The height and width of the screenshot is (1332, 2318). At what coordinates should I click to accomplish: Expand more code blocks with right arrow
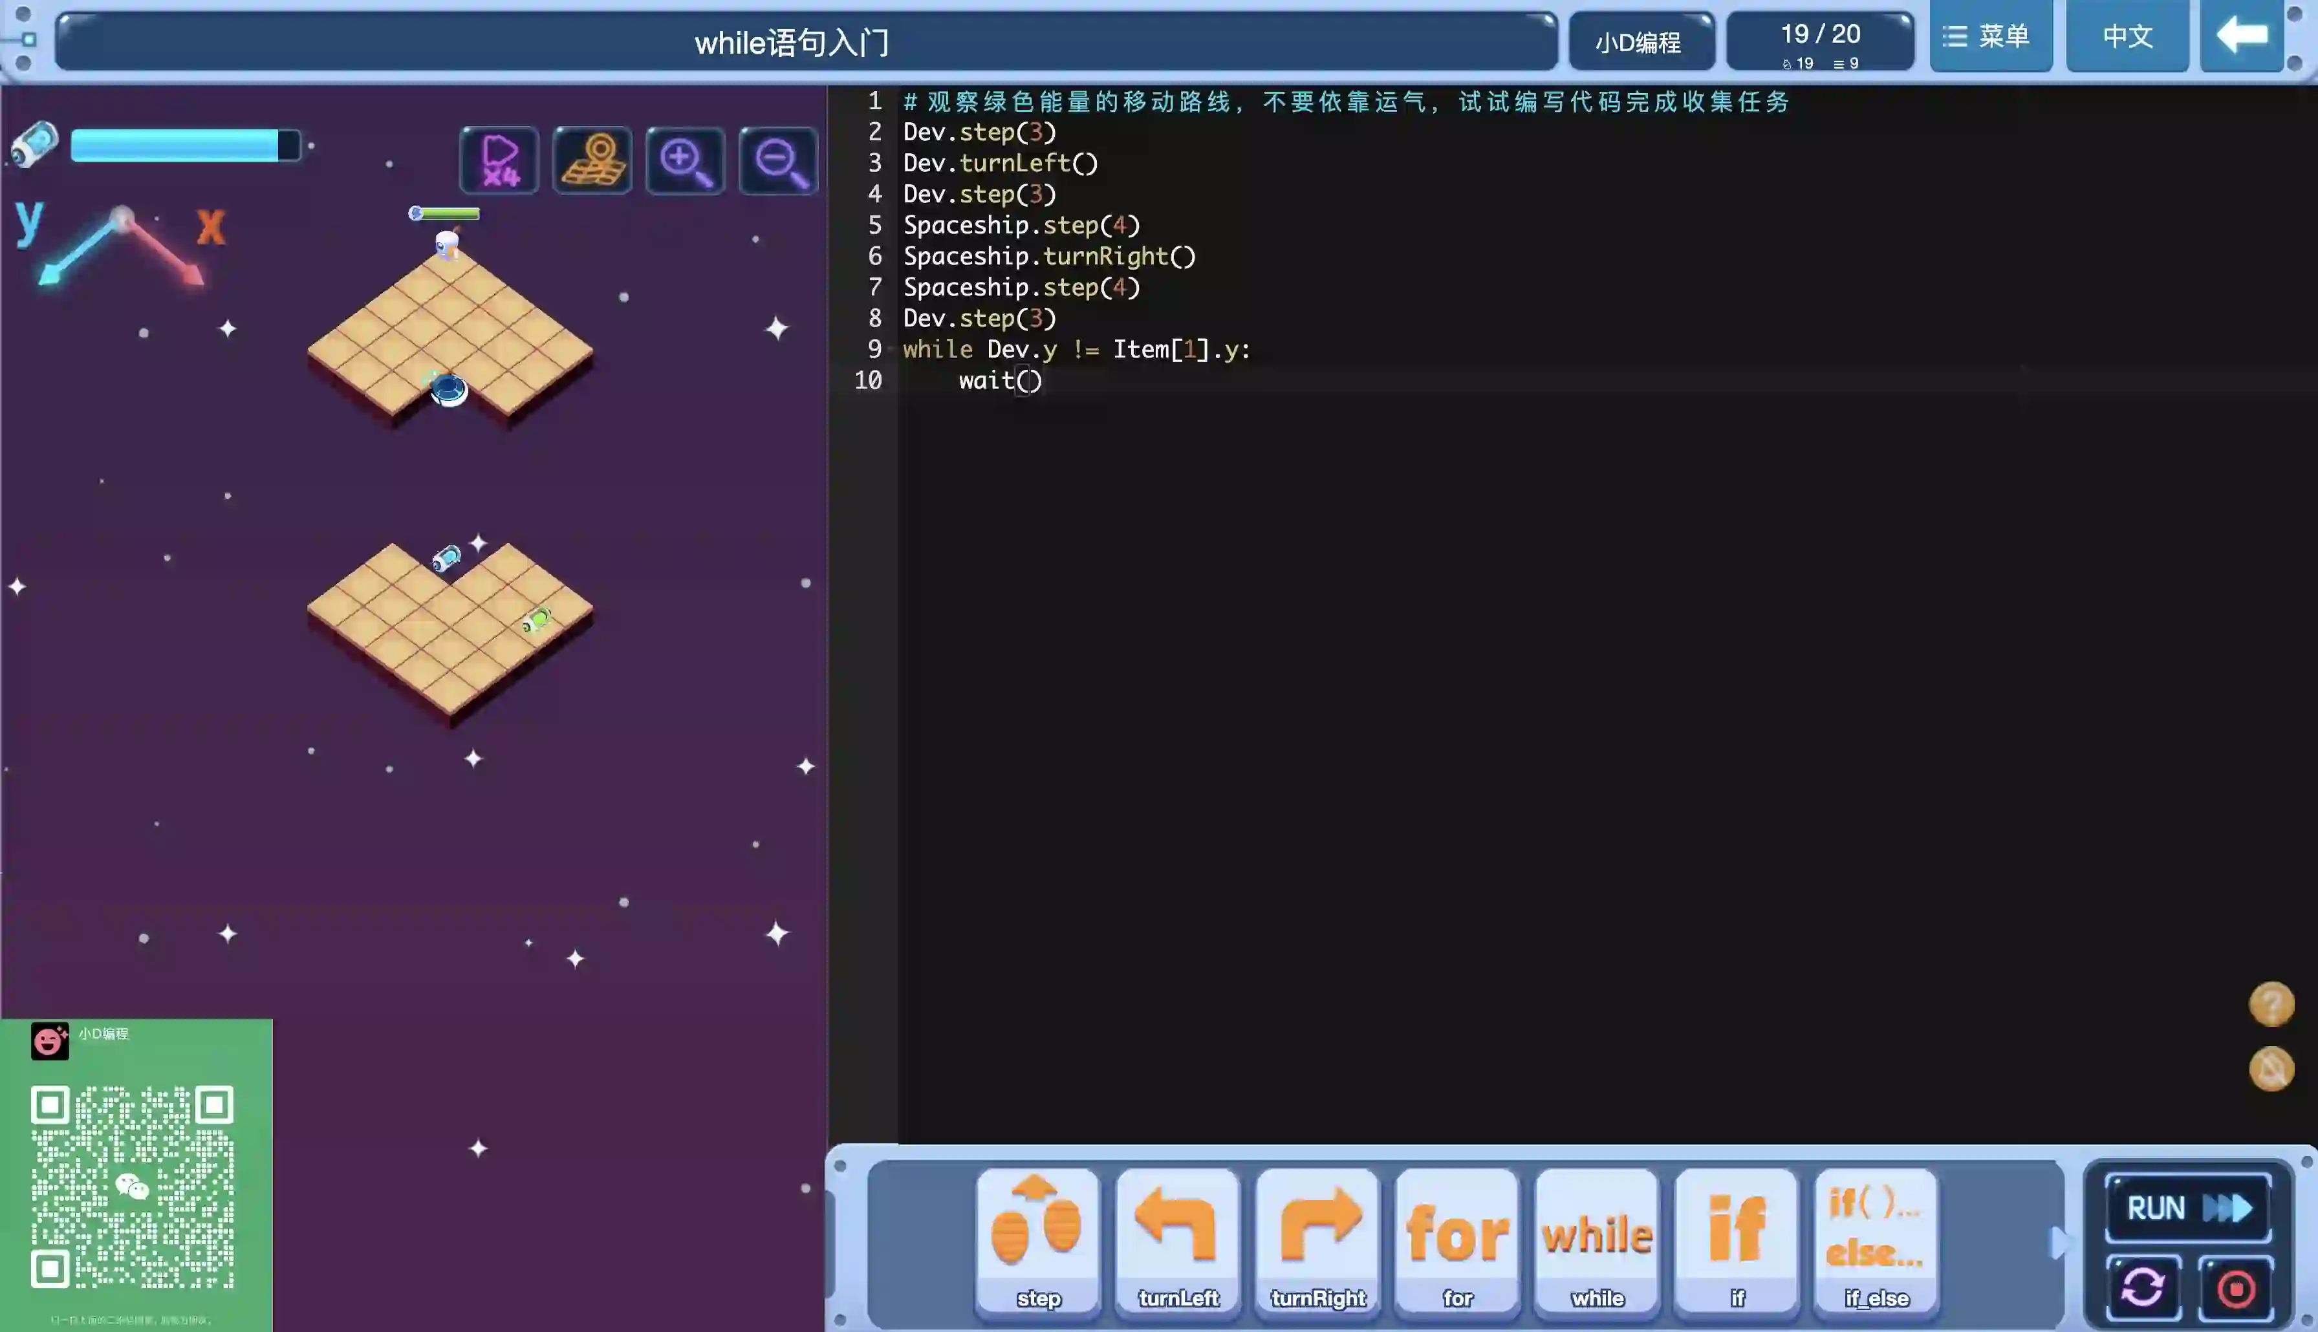click(x=2059, y=1242)
